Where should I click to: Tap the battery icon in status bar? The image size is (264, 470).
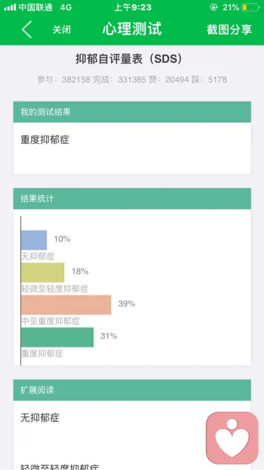(250, 8)
